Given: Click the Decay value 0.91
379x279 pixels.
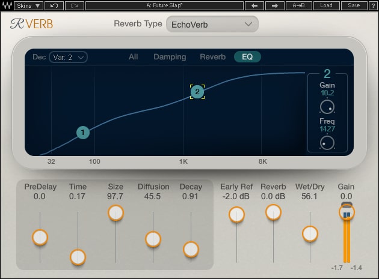Looking at the screenshot, I should coord(190,197).
